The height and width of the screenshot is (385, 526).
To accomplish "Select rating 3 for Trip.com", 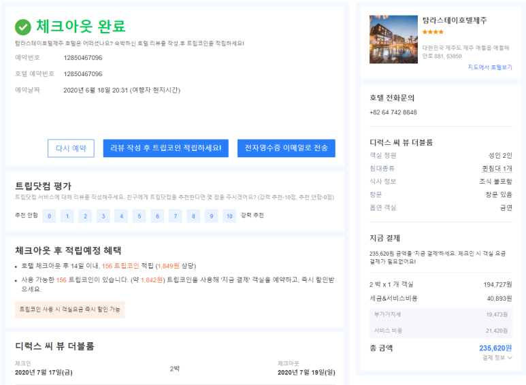I will point(103,216).
